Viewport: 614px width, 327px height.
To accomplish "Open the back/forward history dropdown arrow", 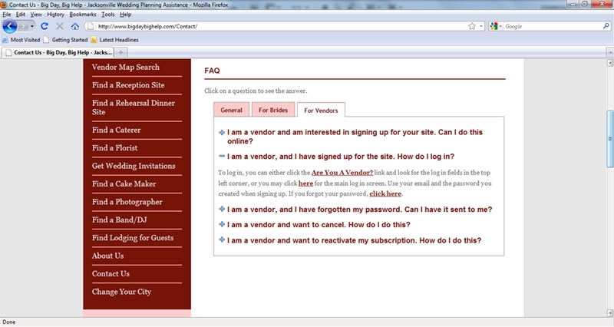I will (32, 26).
